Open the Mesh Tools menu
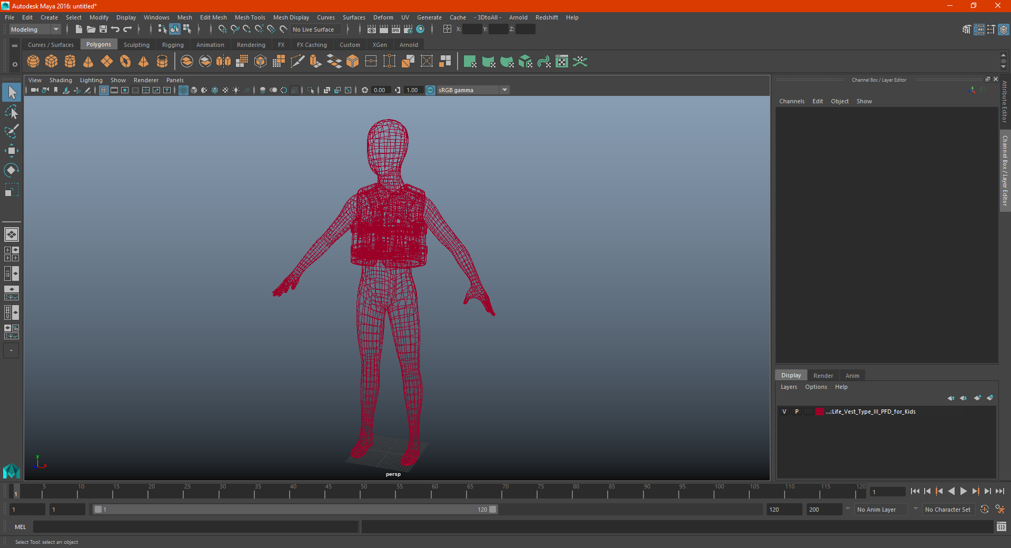The image size is (1011, 548). [250, 17]
